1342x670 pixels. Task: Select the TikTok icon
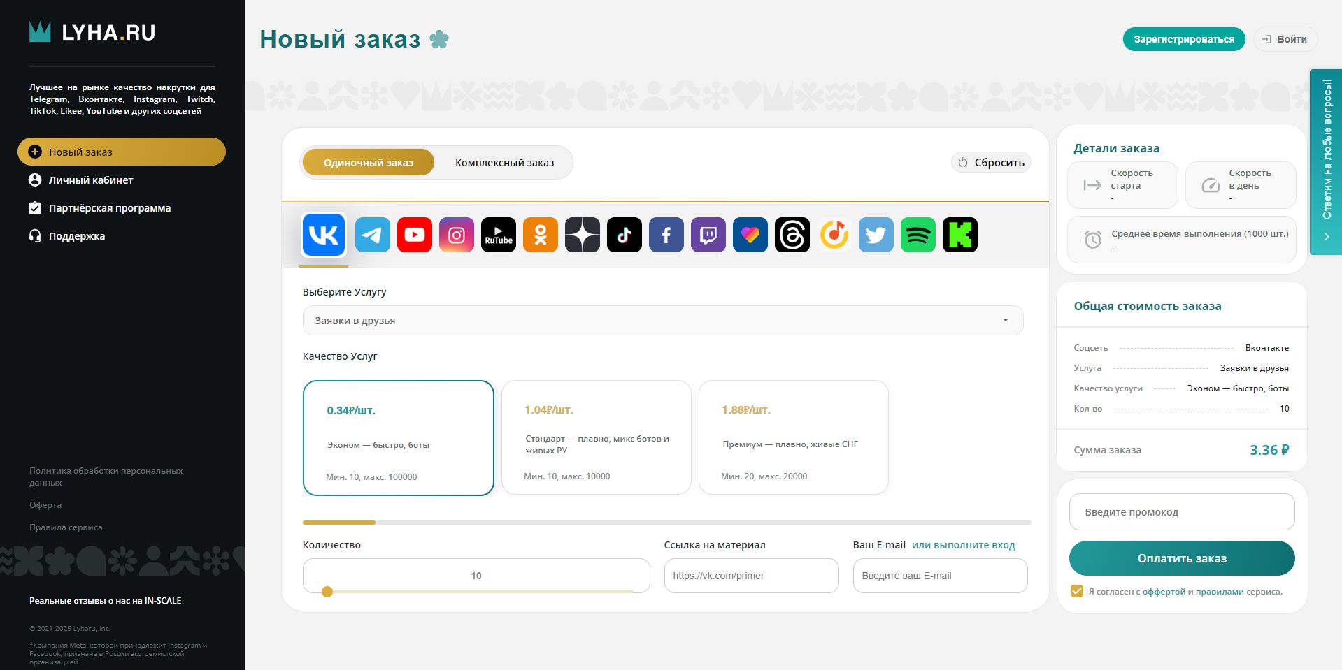tap(624, 235)
